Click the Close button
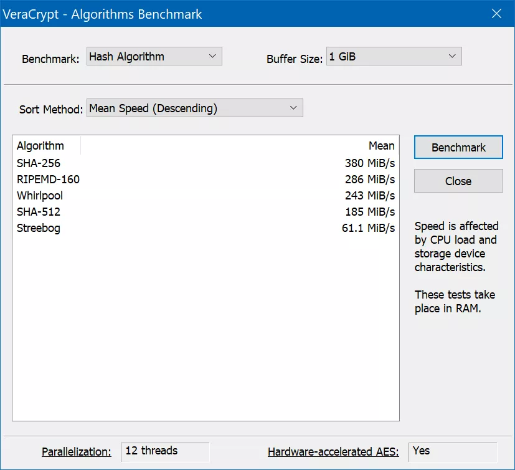Viewport: 515px width, 470px height. point(458,181)
